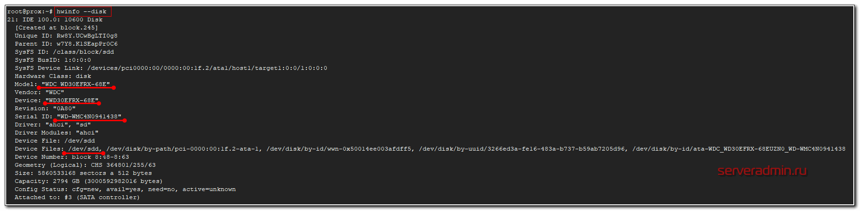Click the root@prox shell prompt
The height and width of the screenshot is (211, 860).
tap(30, 11)
